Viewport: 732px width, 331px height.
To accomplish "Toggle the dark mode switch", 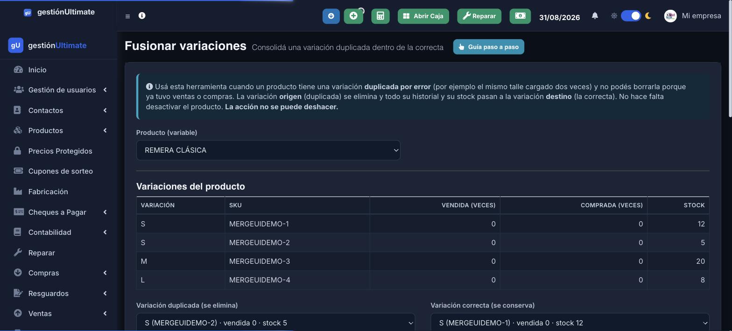I will click(631, 16).
